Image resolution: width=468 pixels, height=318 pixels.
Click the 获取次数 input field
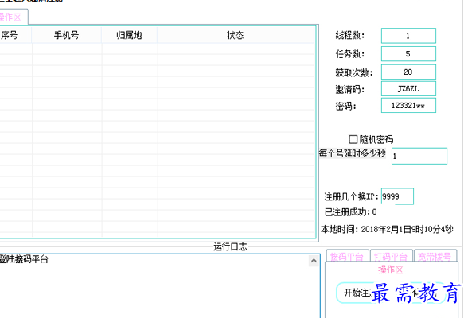408,72
